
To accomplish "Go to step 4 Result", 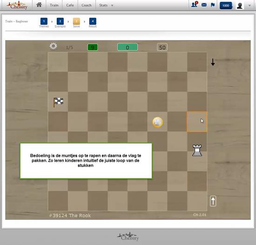I will pyautogui.click(x=93, y=23).
